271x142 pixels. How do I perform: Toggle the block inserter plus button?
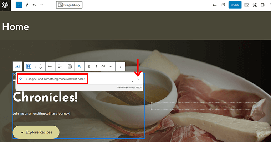19,5
